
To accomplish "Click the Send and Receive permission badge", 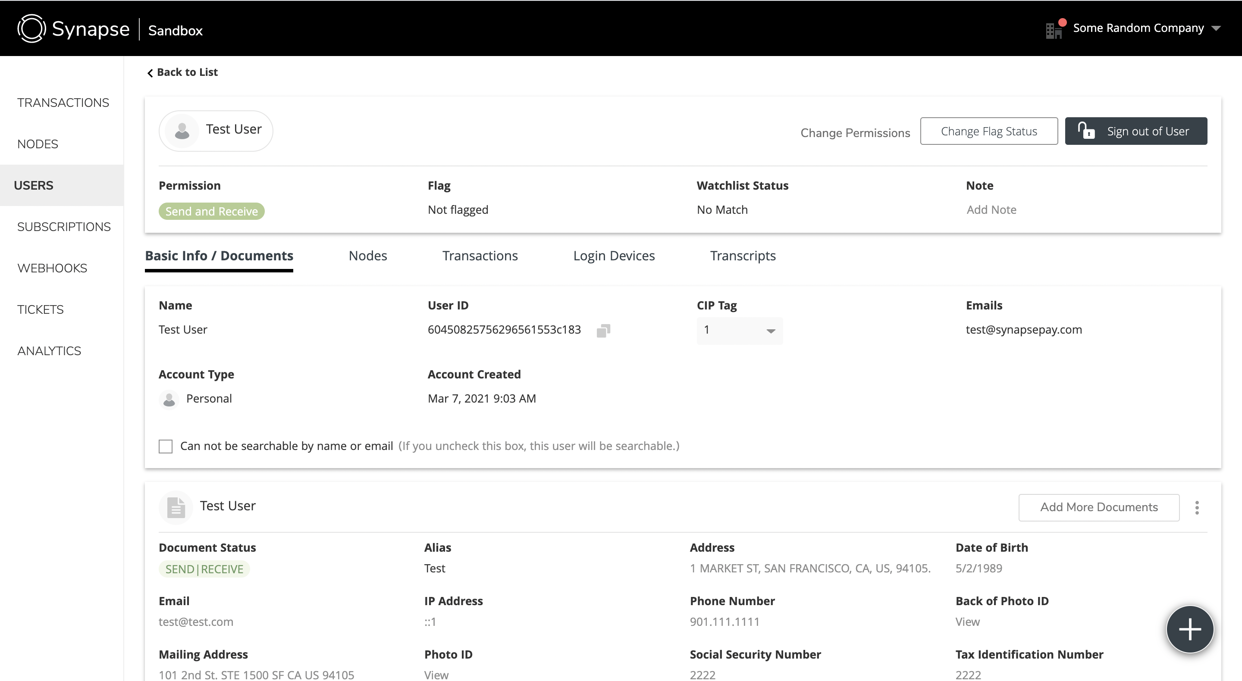I will pos(211,211).
